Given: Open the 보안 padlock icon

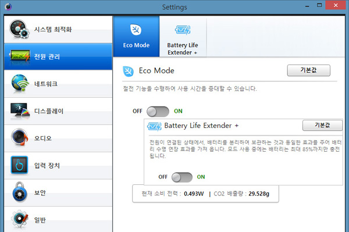Looking at the screenshot, I should (x=20, y=192).
